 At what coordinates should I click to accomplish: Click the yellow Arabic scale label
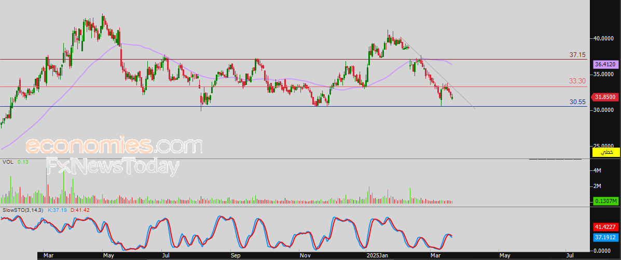tap(605, 152)
